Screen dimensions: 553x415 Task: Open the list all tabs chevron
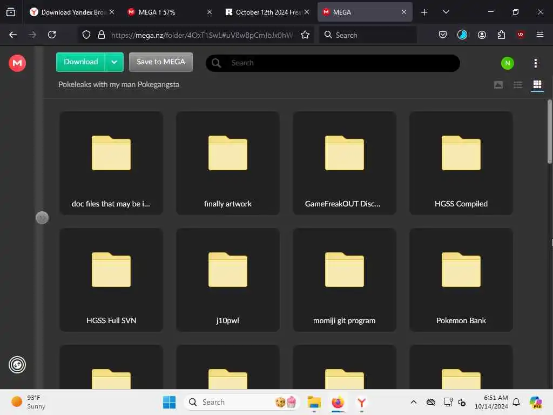446,12
